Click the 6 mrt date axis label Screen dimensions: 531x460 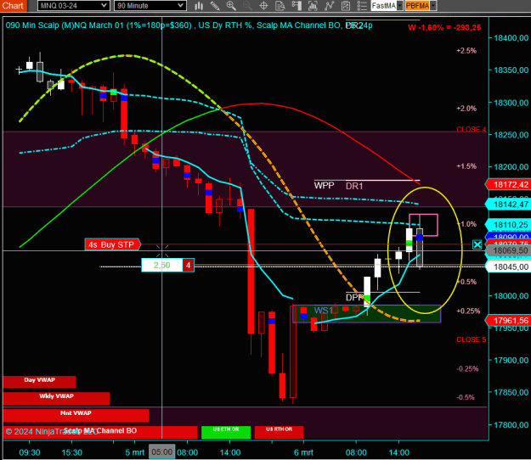(x=303, y=452)
